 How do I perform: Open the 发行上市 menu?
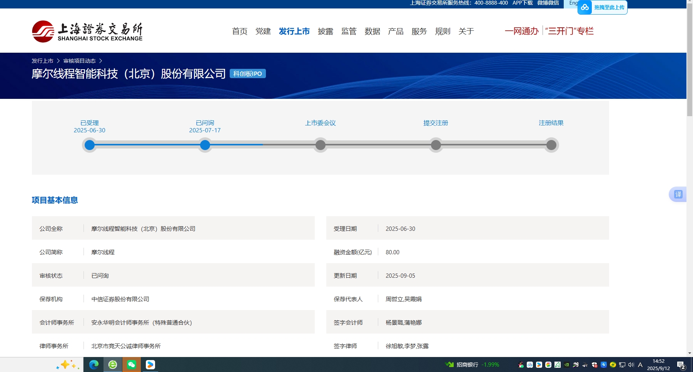click(x=294, y=31)
